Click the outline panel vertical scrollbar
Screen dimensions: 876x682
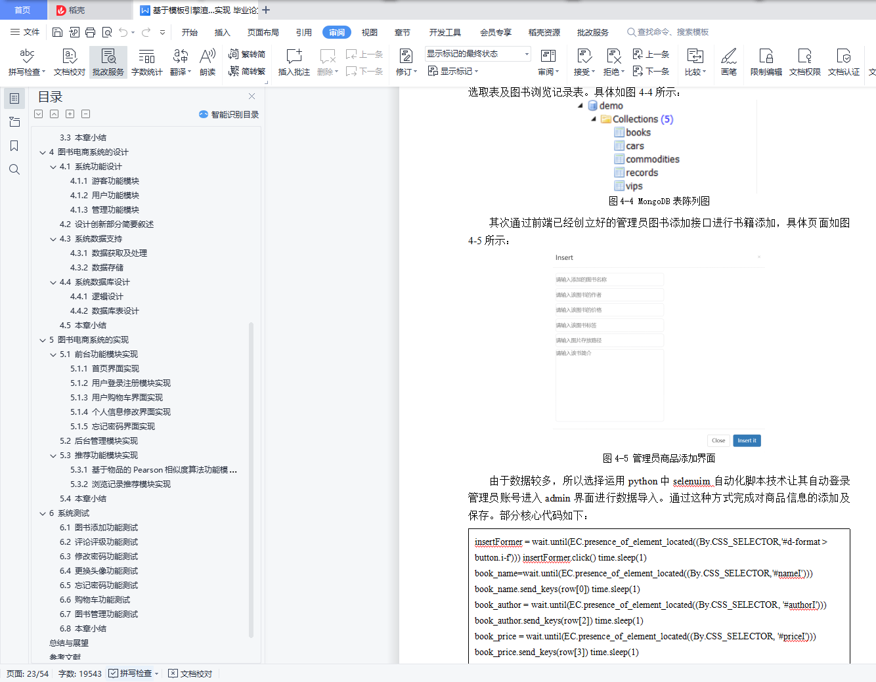coord(251,480)
